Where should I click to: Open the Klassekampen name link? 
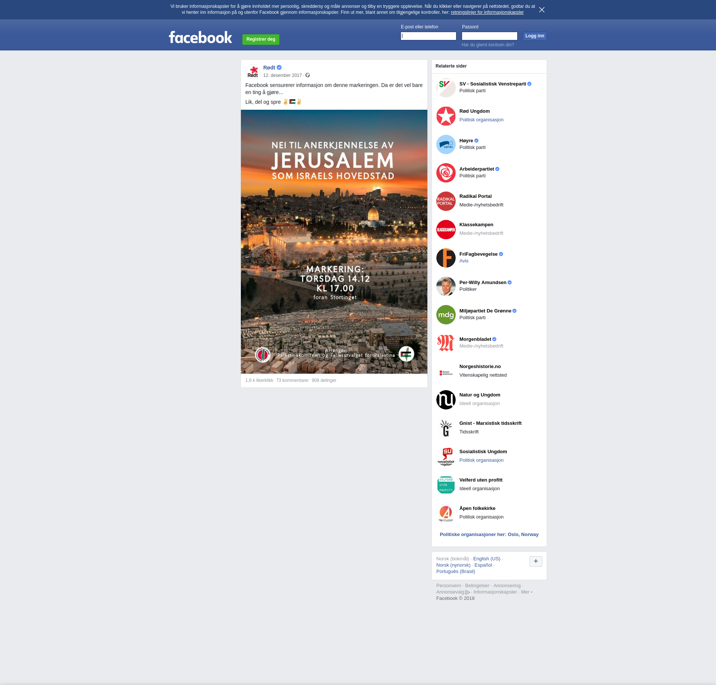coord(476,225)
